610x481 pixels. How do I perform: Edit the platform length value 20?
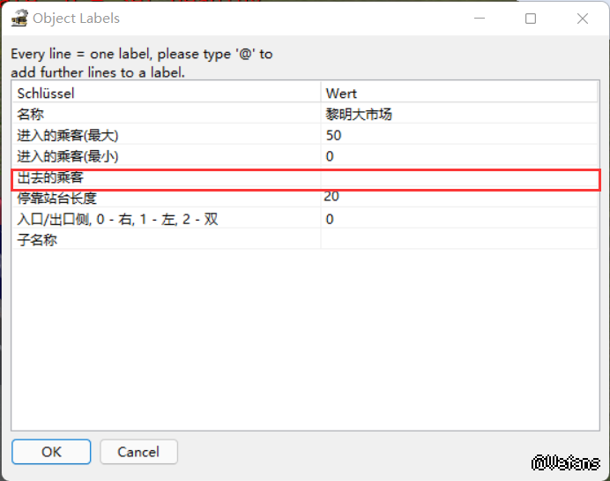click(459, 198)
